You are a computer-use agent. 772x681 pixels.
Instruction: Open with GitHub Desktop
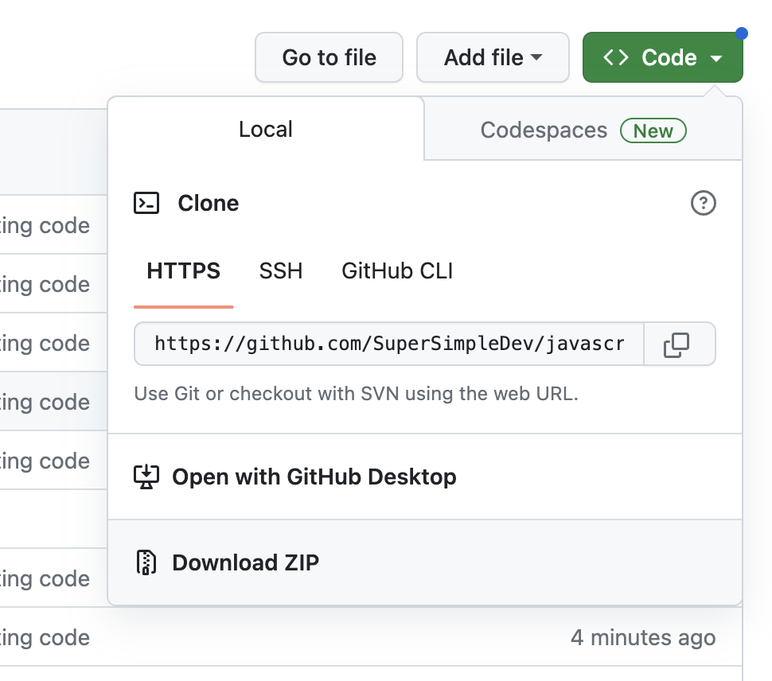tap(314, 477)
